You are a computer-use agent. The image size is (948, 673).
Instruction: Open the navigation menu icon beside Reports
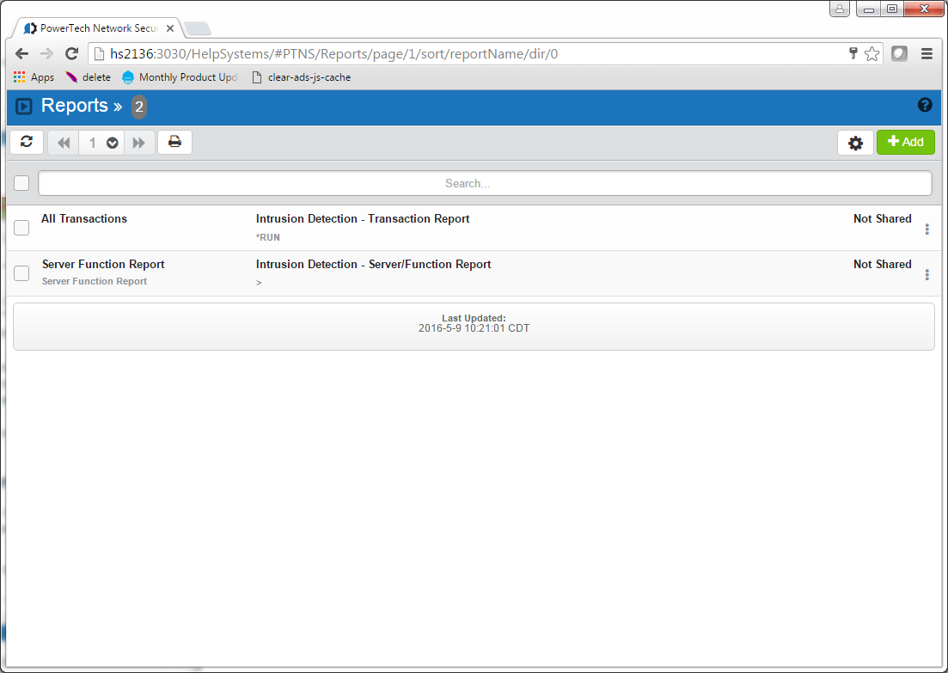tap(24, 107)
